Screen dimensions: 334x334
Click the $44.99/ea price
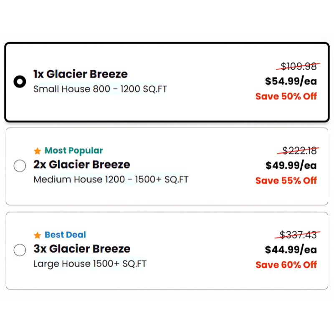coord(291,250)
